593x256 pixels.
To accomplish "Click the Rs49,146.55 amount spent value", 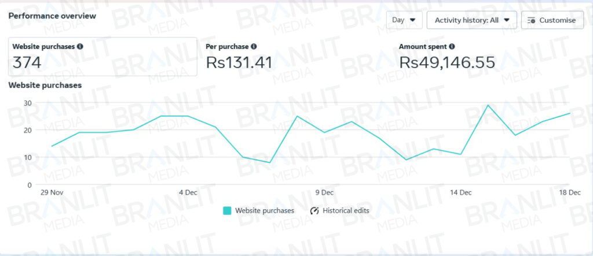I will (447, 62).
